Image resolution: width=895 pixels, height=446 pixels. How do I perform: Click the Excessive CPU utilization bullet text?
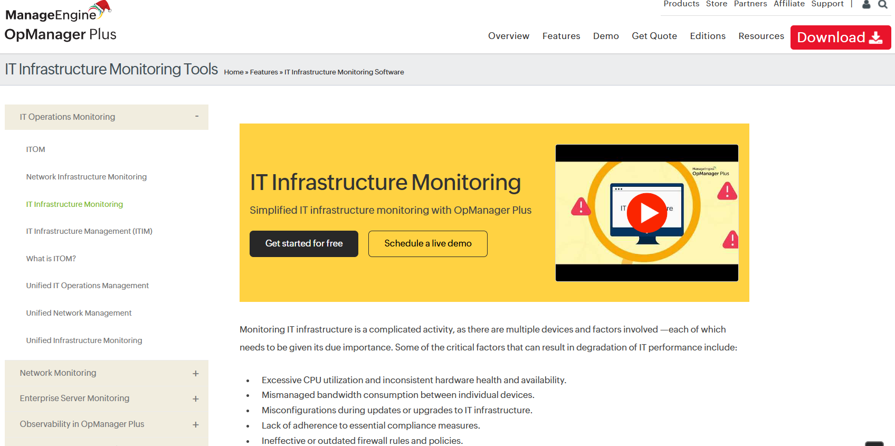(x=414, y=380)
